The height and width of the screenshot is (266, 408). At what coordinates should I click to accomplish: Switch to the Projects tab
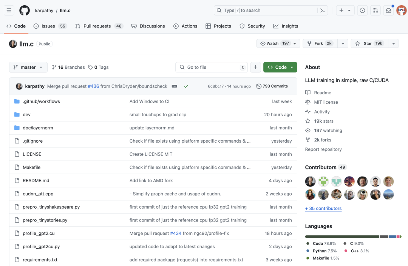click(218, 26)
